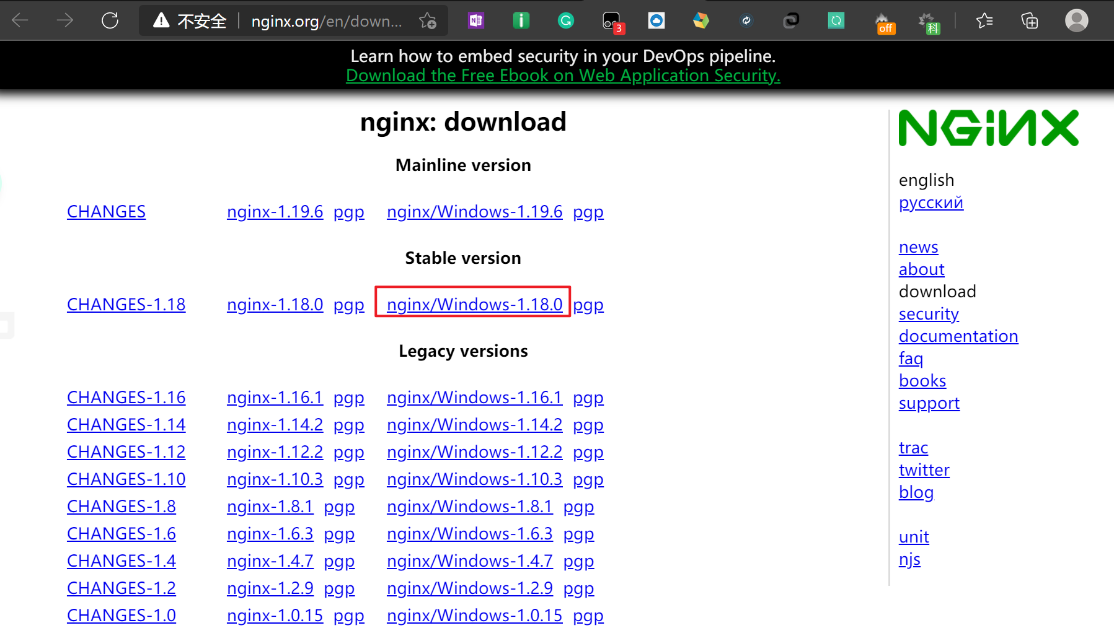Download nginx-1.18.0 stable source
This screenshot has height=628, width=1114.
[275, 305]
